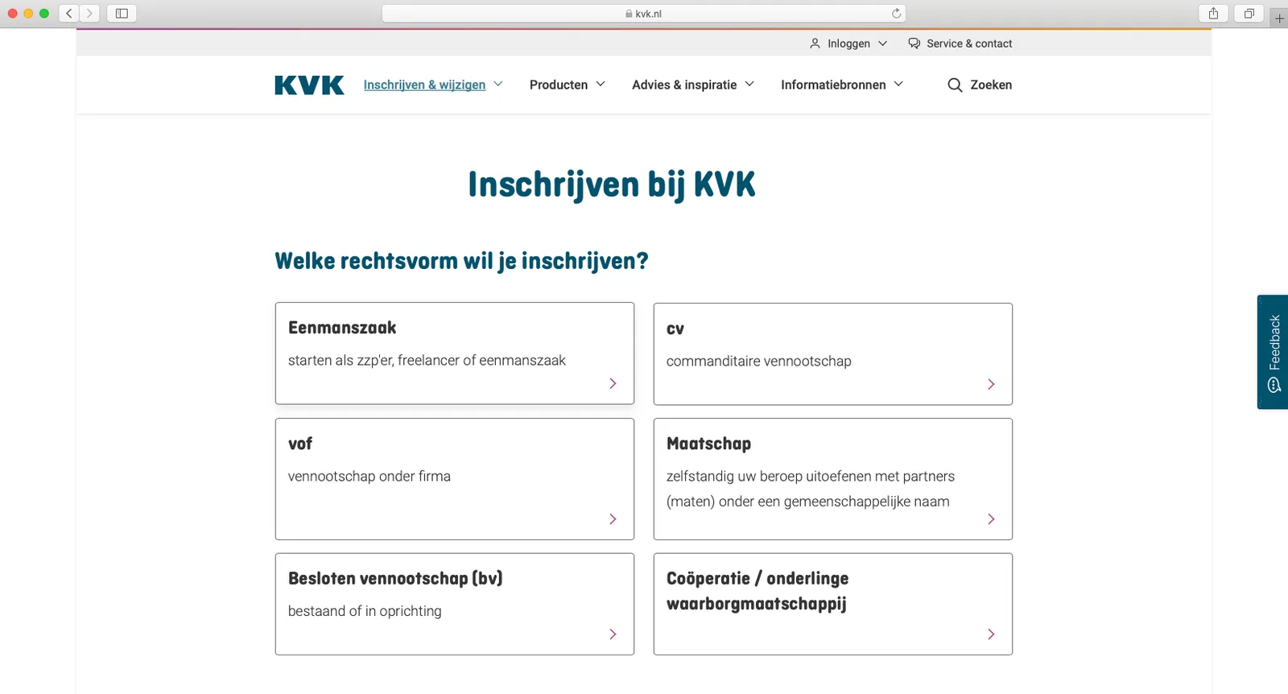Click 'zelfstandig uw beroep uitoefenen' description
1288x694 pixels.
click(x=811, y=489)
